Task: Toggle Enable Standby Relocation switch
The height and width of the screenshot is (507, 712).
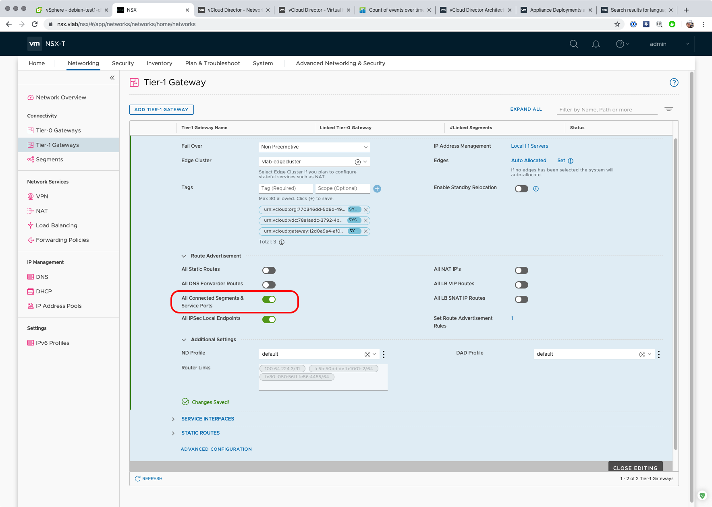Action: tap(521, 189)
